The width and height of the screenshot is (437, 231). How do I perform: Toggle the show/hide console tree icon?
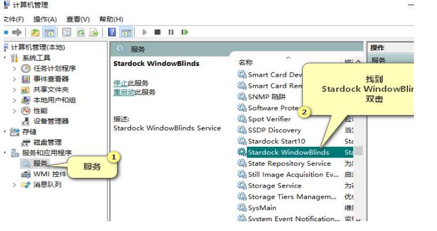tap(49, 32)
